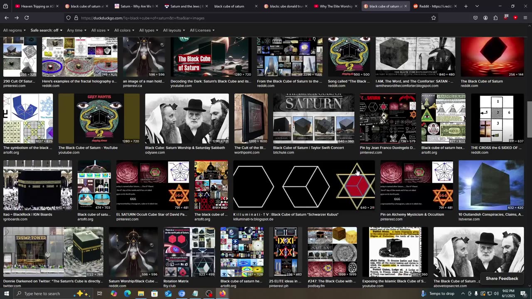
Task: Open the All layouts filter dropdown
Action: tap(174, 30)
